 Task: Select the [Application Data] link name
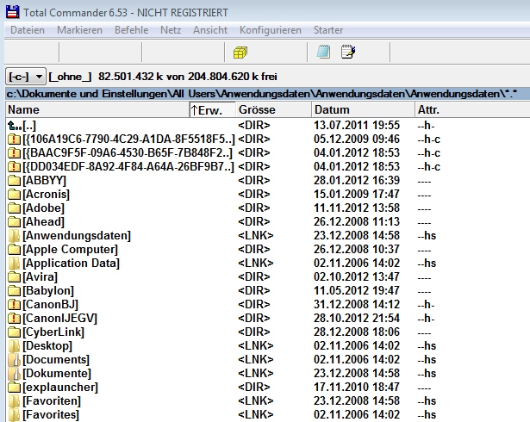tap(71, 264)
